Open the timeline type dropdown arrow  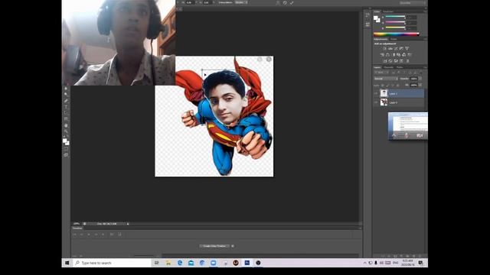point(233,246)
